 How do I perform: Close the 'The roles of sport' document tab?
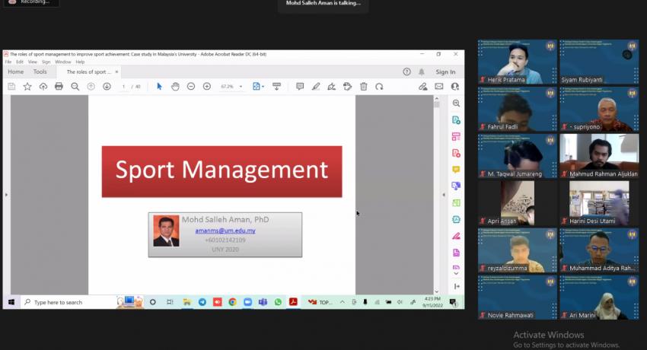pos(116,72)
